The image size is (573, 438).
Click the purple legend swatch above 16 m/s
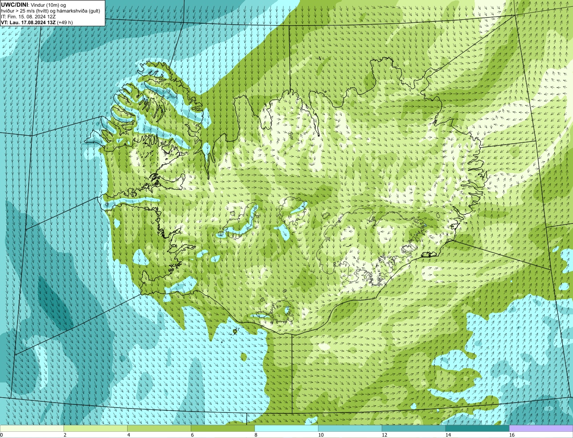[541, 428]
